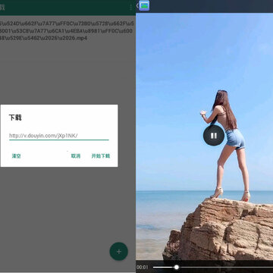273x273 pixels.
Task: Tap the green plus floating action button
Action: coord(118,252)
